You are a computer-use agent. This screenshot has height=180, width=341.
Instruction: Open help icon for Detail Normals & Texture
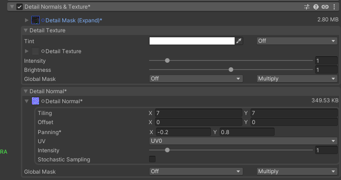(x=316, y=7)
